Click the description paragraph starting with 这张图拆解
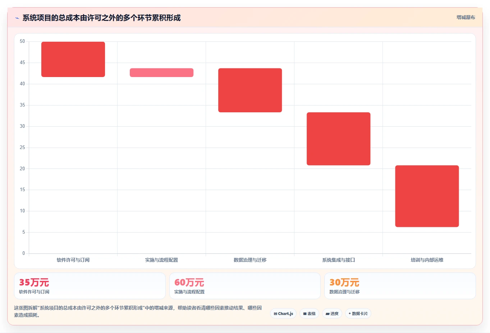The height and width of the screenshot is (333, 490). [138, 311]
